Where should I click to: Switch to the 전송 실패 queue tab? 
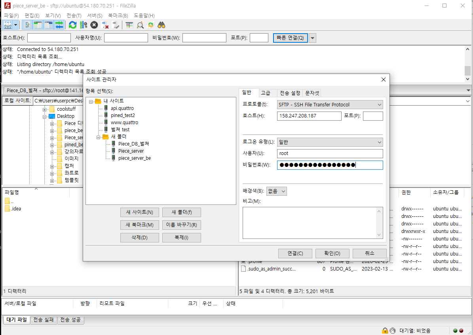tap(44, 320)
